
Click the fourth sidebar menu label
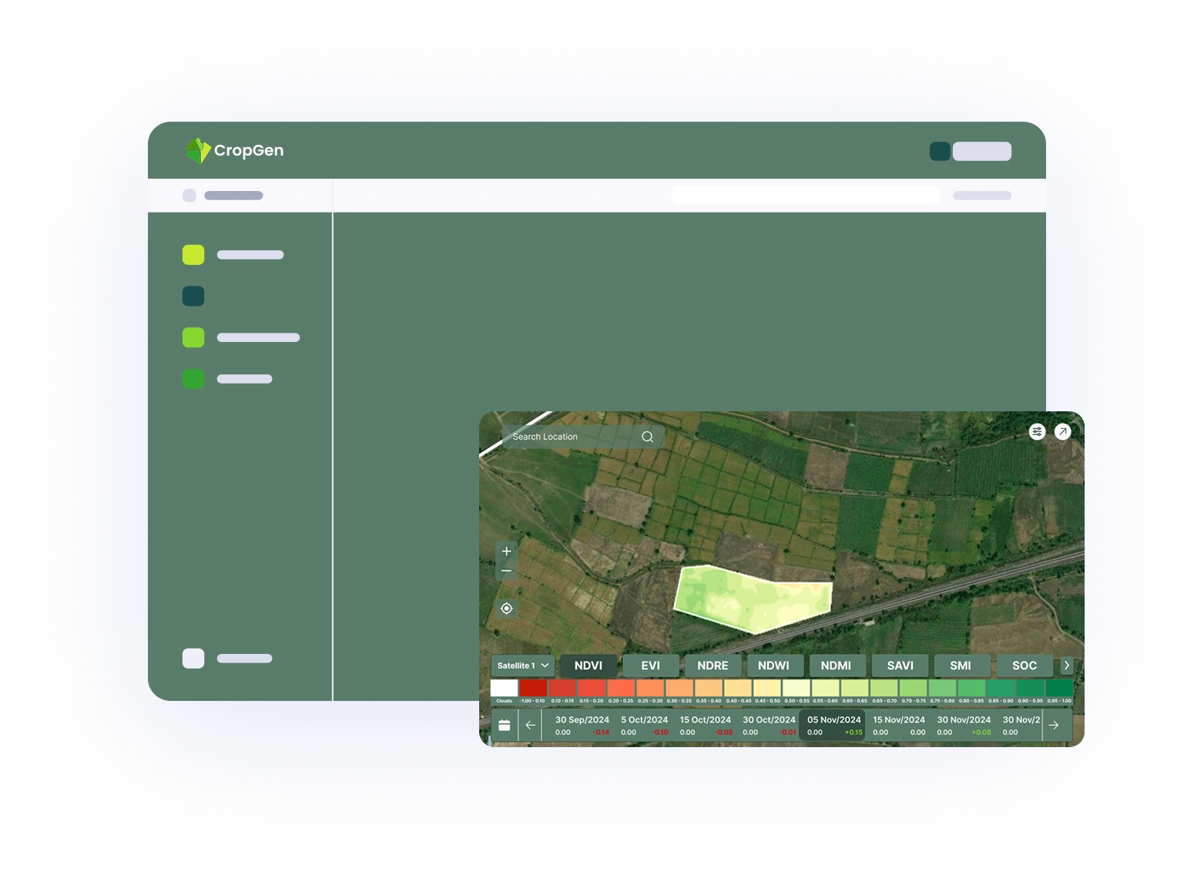pyautogui.click(x=245, y=379)
